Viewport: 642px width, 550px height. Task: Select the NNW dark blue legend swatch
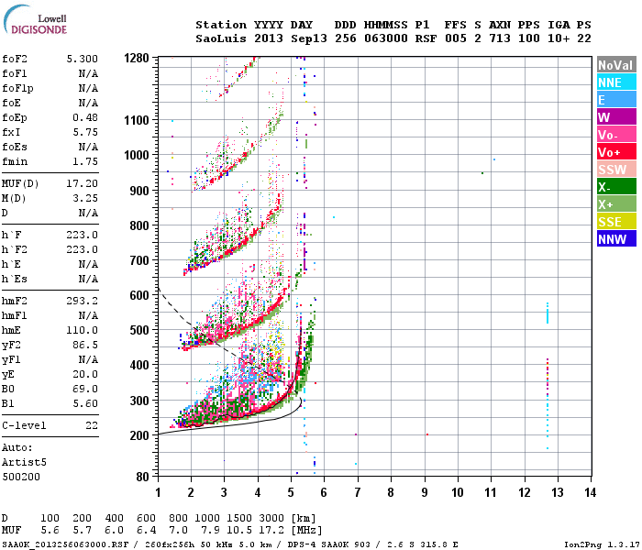(x=616, y=239)
